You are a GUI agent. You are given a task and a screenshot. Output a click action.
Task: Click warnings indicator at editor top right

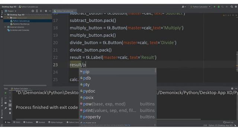[x=227, y=15]
